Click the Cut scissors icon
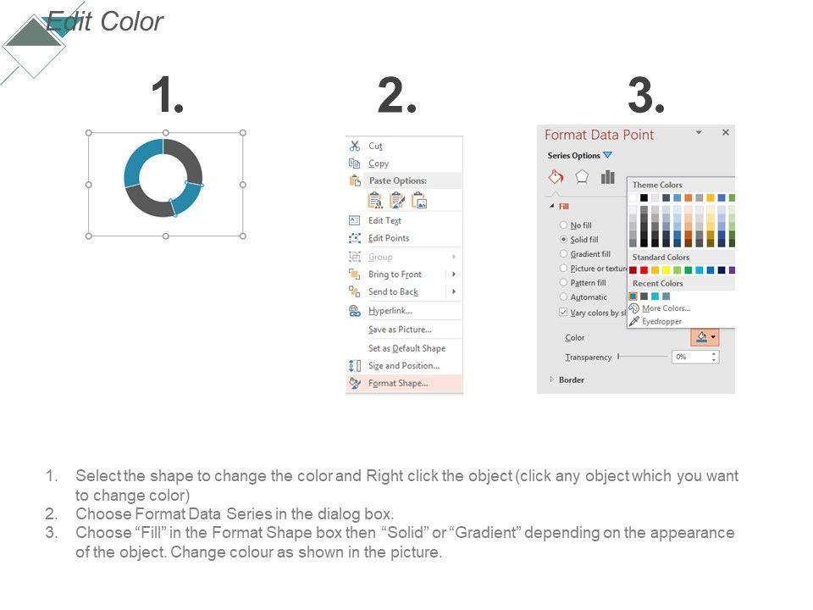Image resolution: width=813 pixels, height=610 pixels. (355, 146)
